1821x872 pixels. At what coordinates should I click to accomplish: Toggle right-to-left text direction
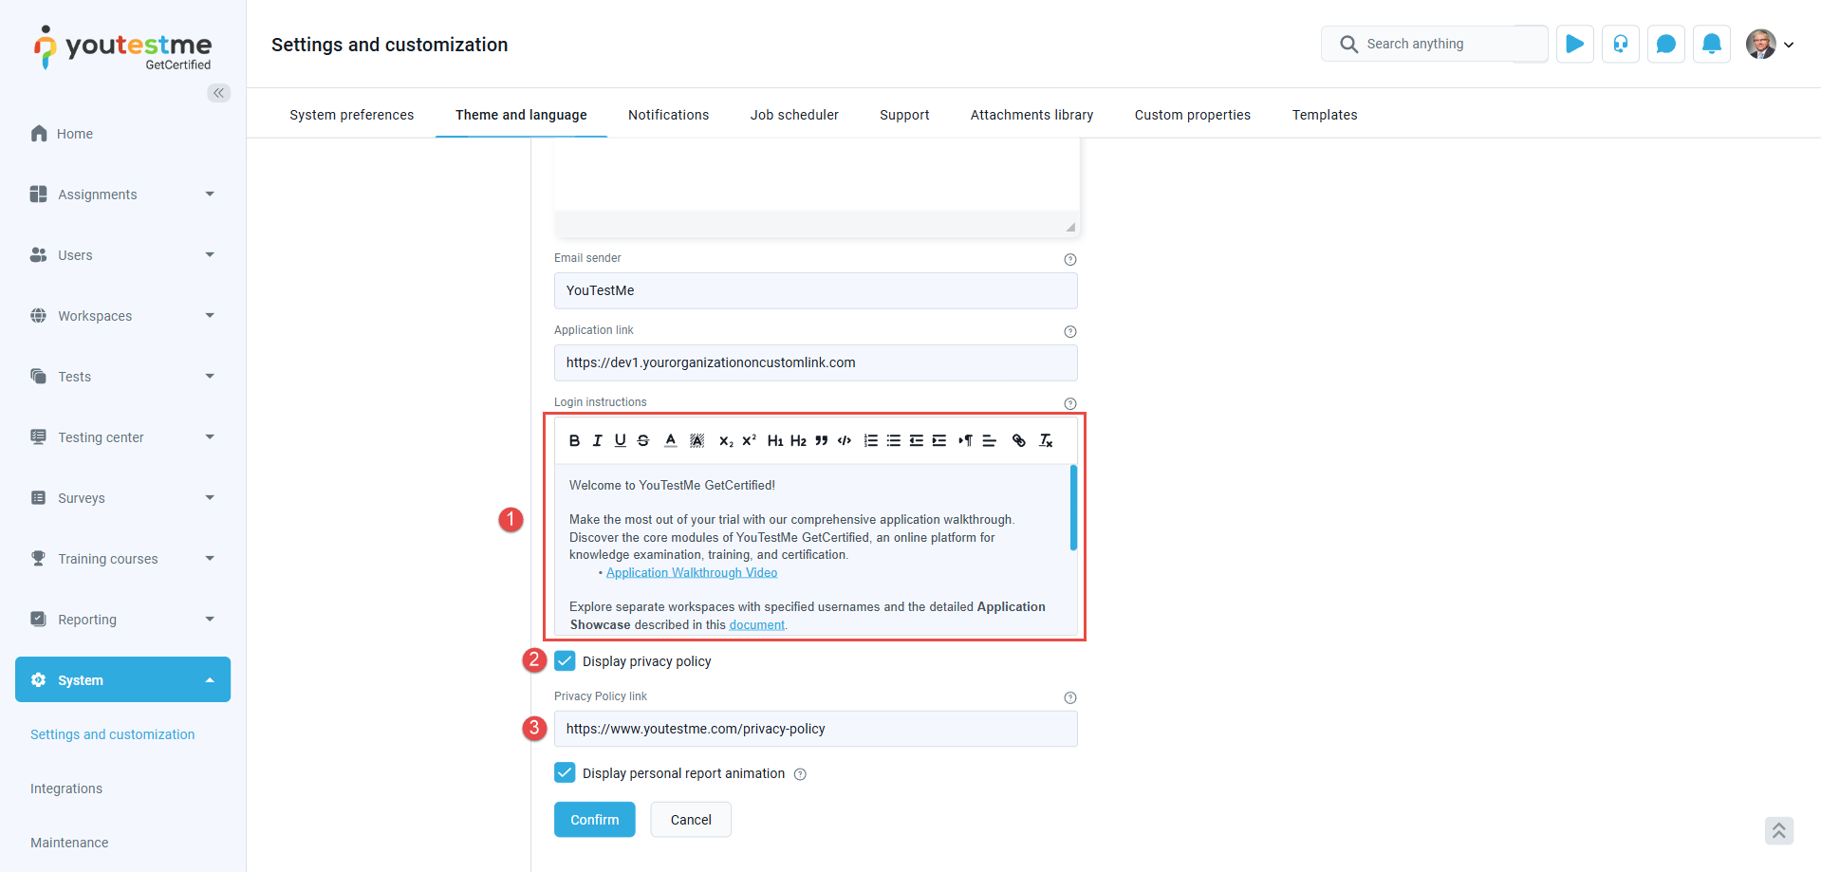pos(965,440)
